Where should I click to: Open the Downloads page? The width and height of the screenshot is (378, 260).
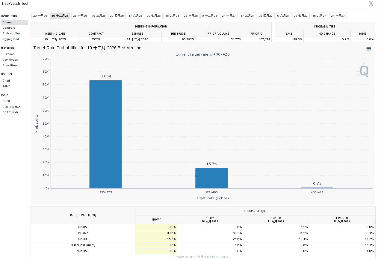point(10,60)
